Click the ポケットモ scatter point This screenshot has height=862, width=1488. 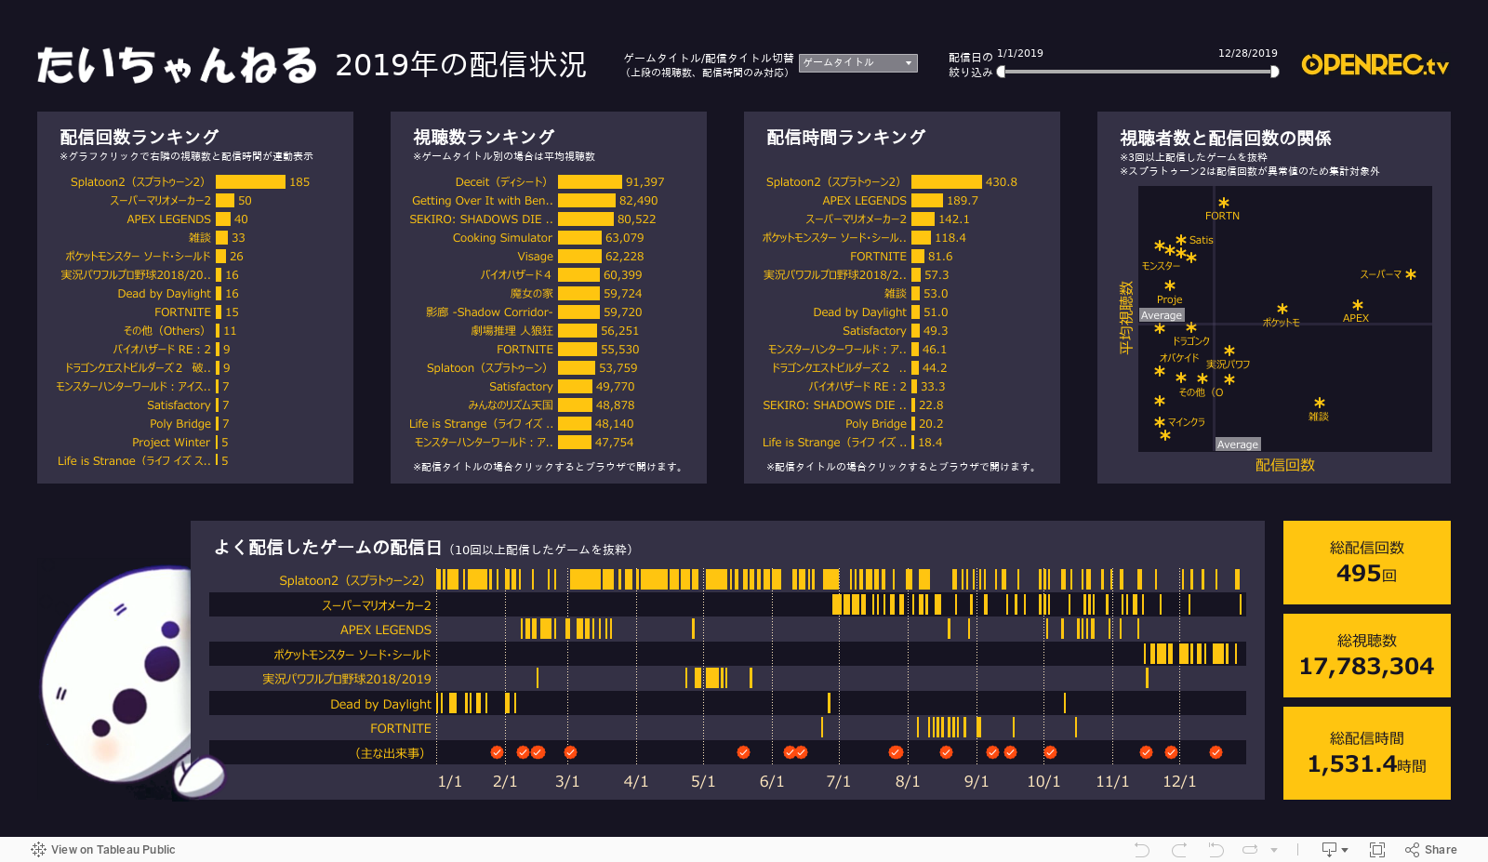[1282, 309]
